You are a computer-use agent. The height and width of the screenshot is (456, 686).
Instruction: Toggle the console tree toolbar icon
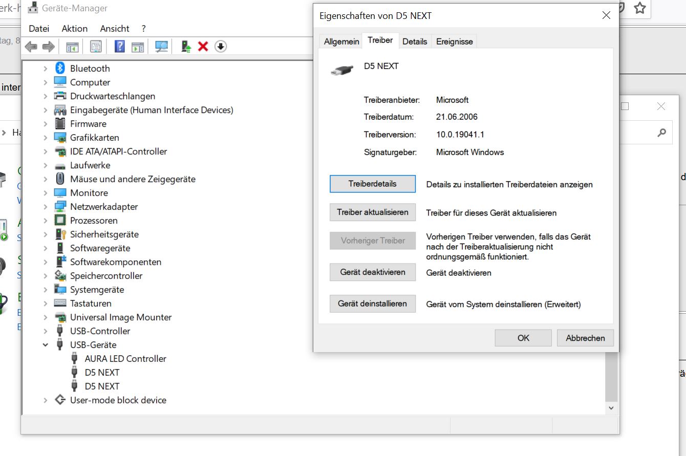72,47
